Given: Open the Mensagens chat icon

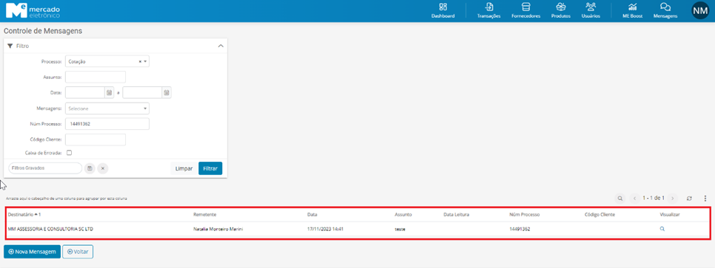Looking at the screenshot, I should pyautogui.click(x=665, y=7).
